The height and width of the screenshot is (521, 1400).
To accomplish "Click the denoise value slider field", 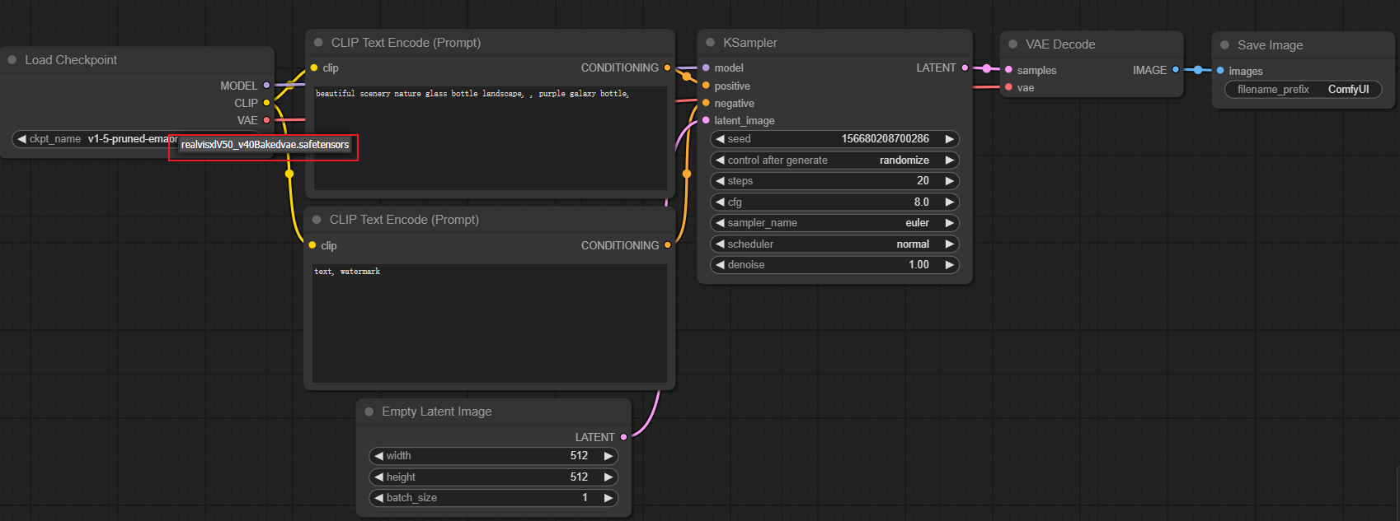I will tap(834, 265).
